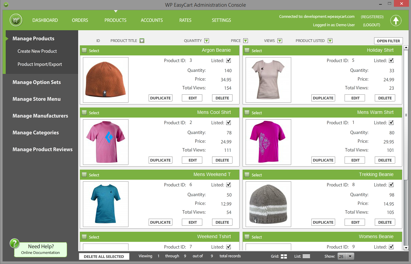Check the Select box for Womens Beanie
The image size is (411, 264).
point(247,237)
